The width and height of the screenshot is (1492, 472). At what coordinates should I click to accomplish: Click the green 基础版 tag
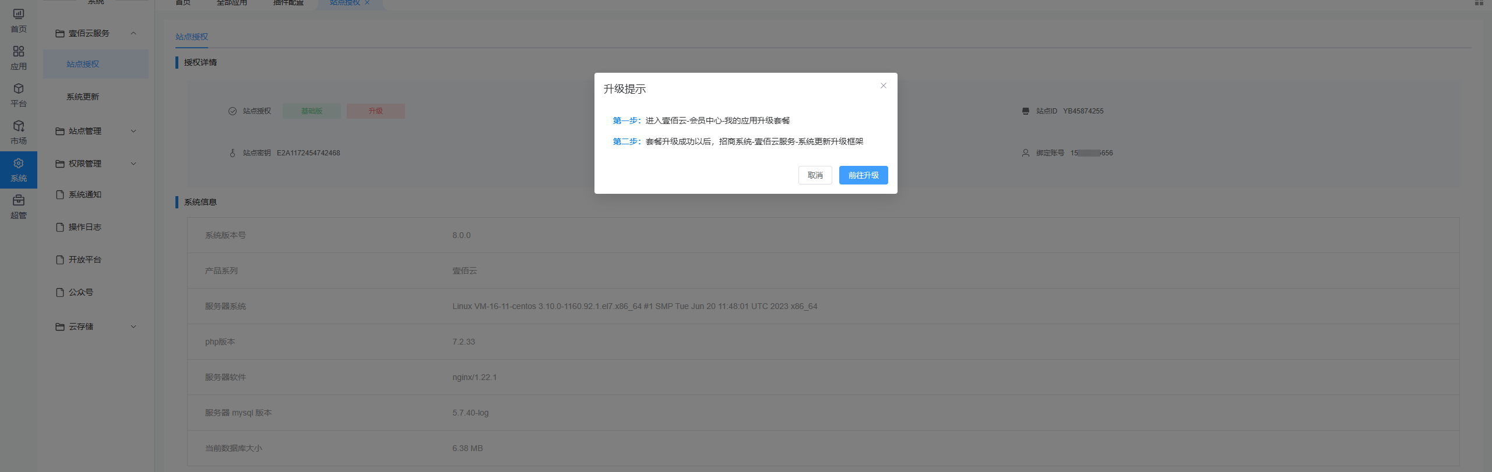click(312, 111)
